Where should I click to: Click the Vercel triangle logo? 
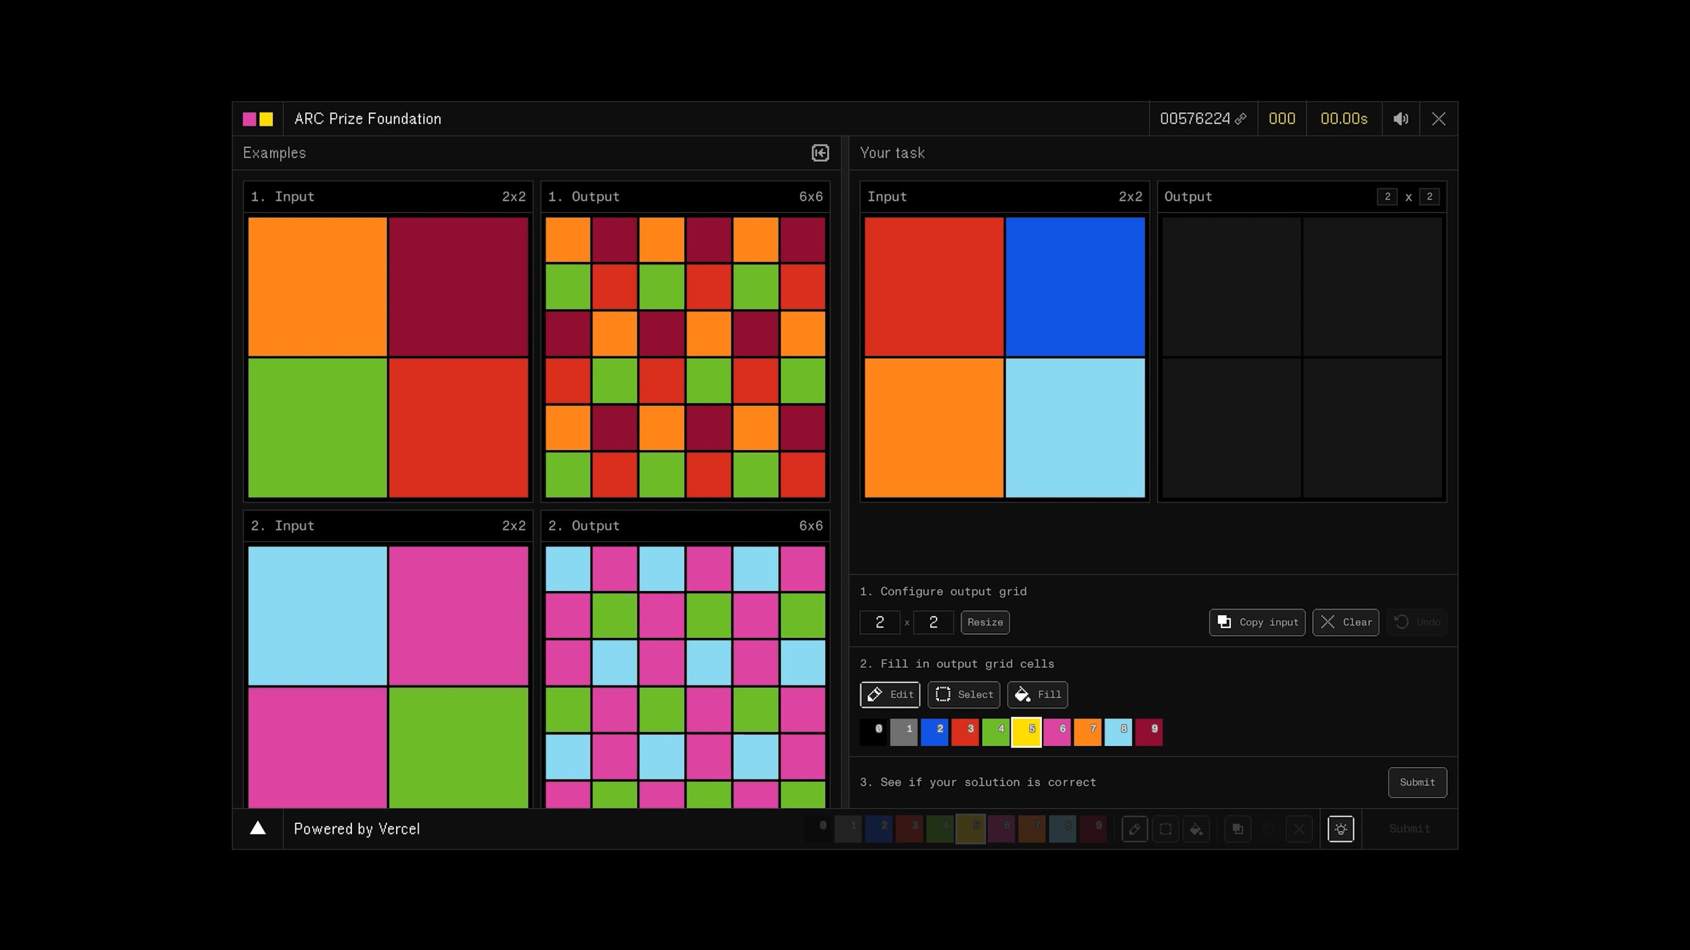(x=258, y=828)
